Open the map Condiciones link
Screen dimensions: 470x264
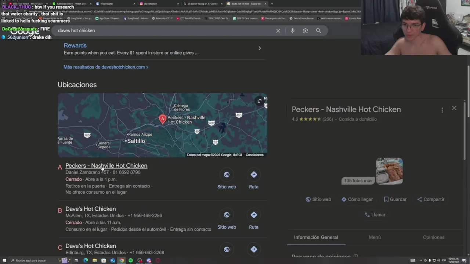254,155
